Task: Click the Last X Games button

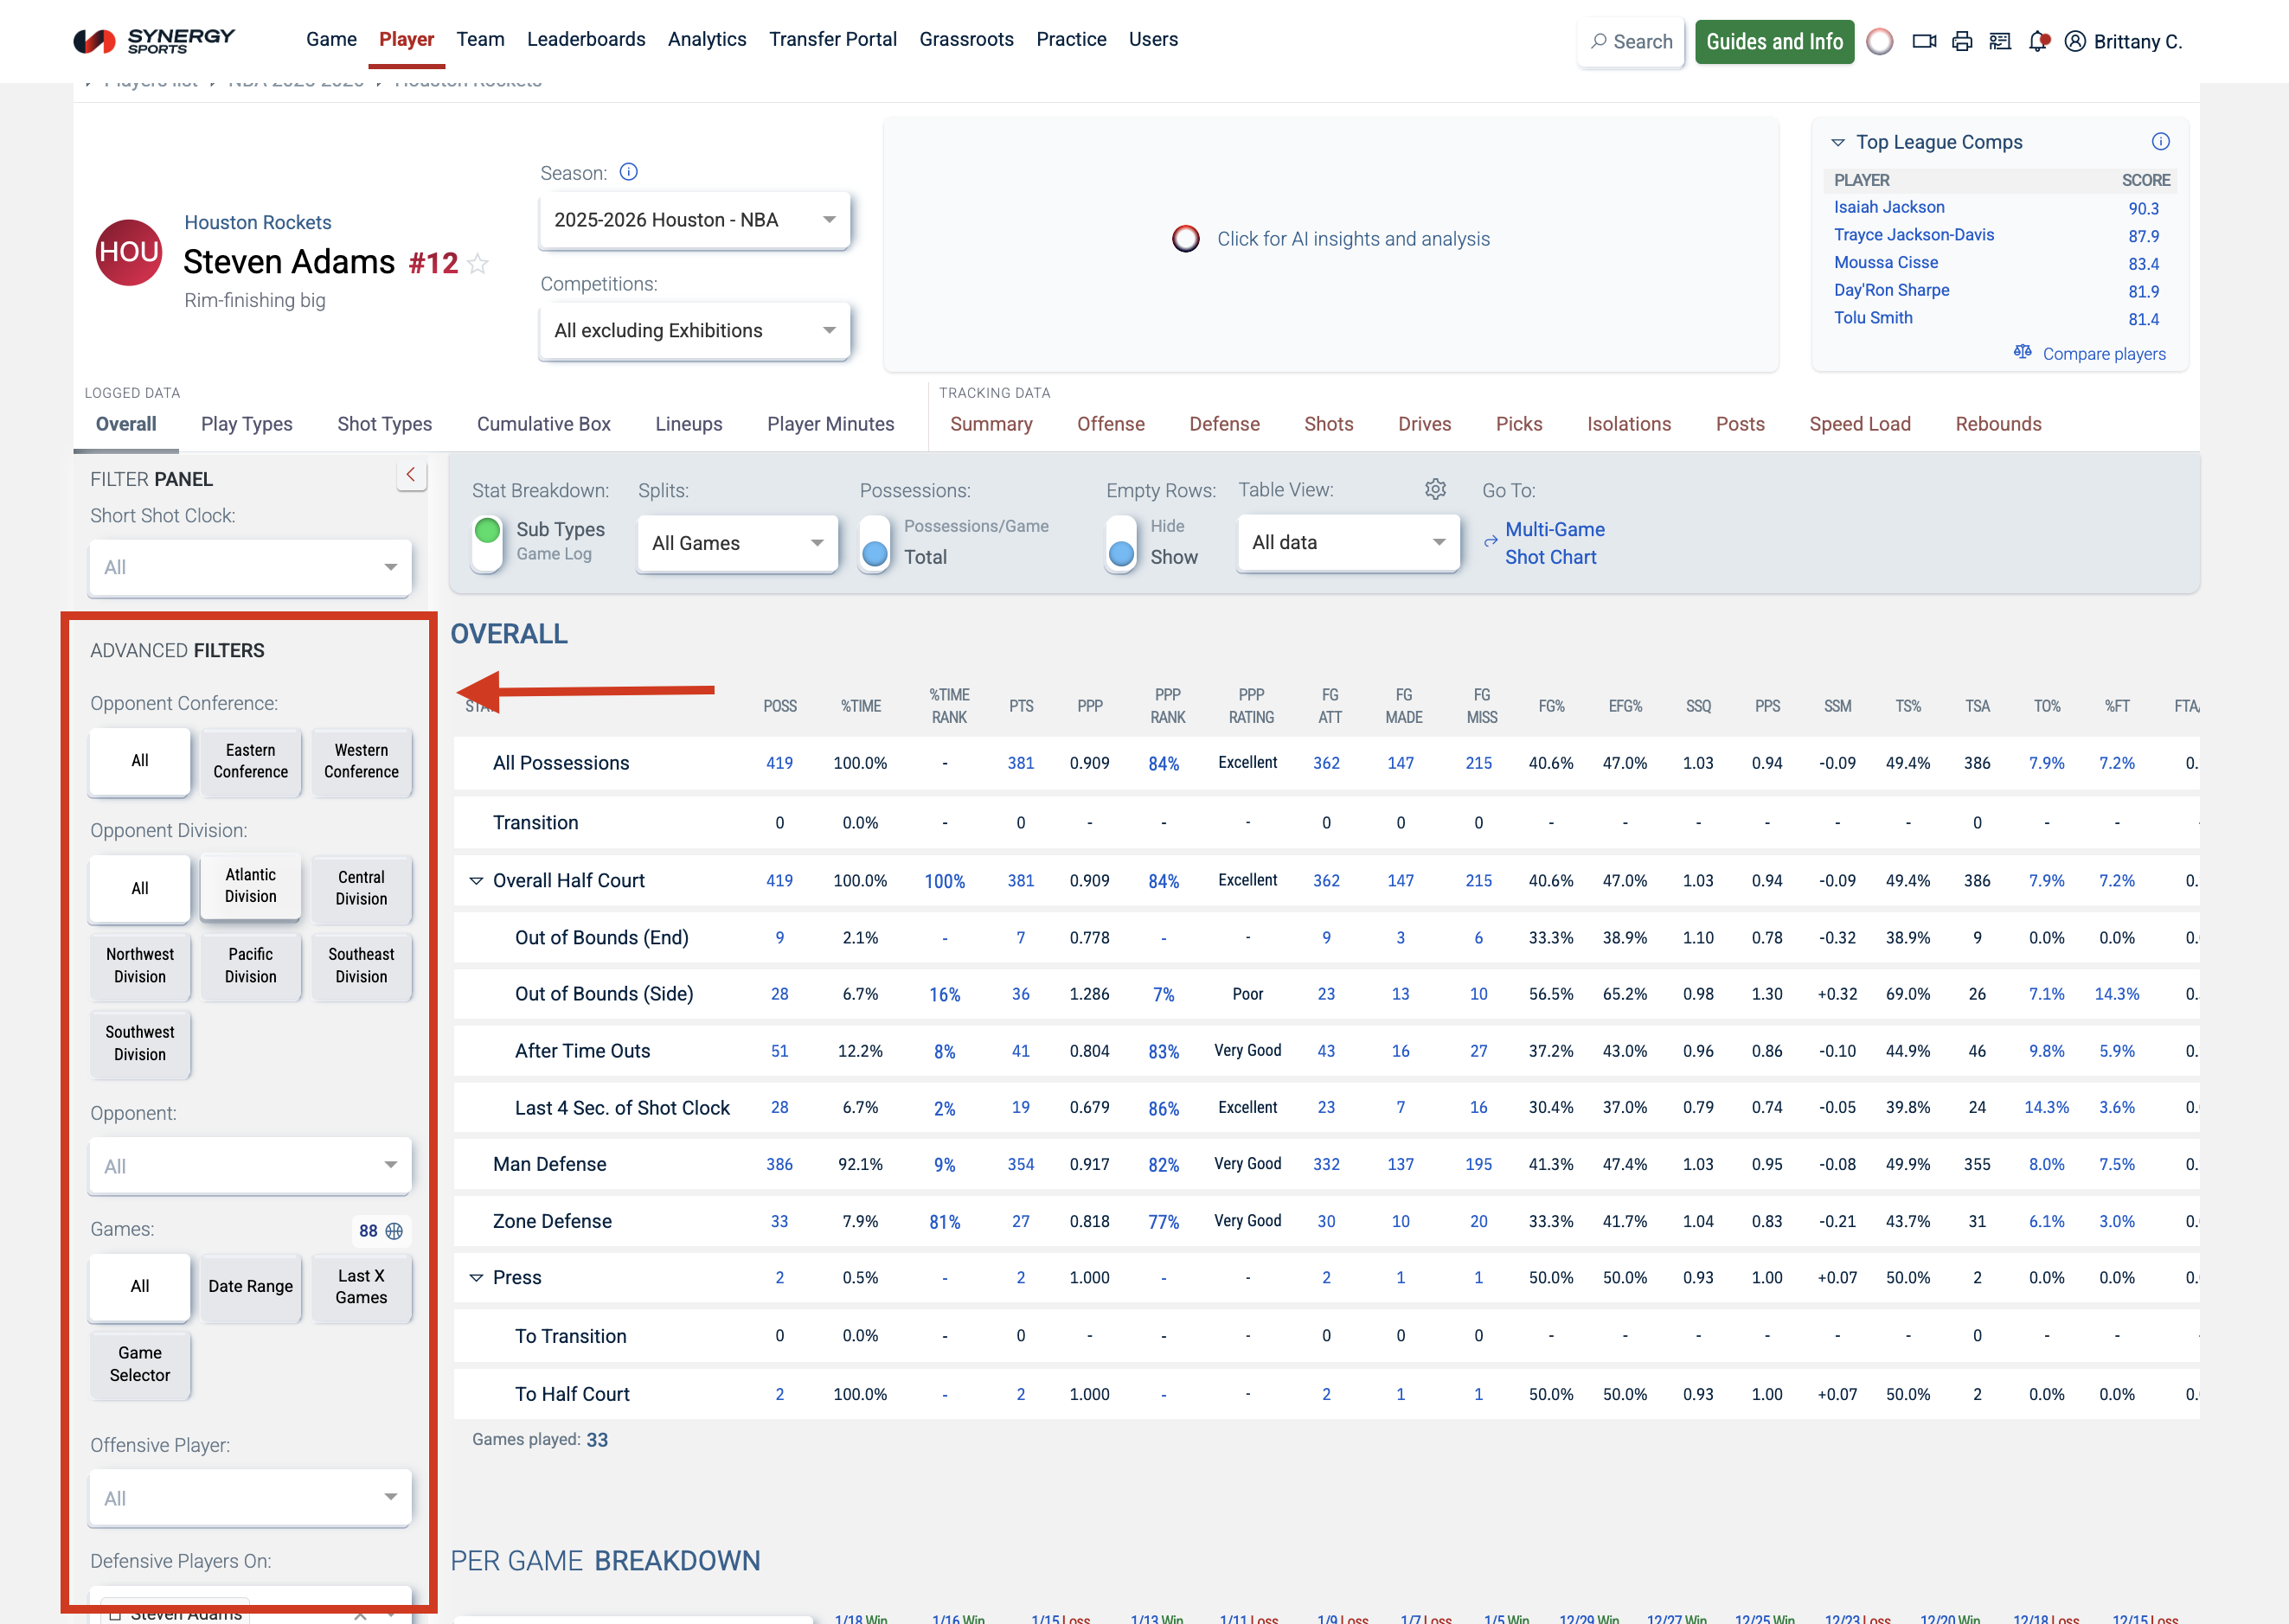Action: (x=361, y=1286)
